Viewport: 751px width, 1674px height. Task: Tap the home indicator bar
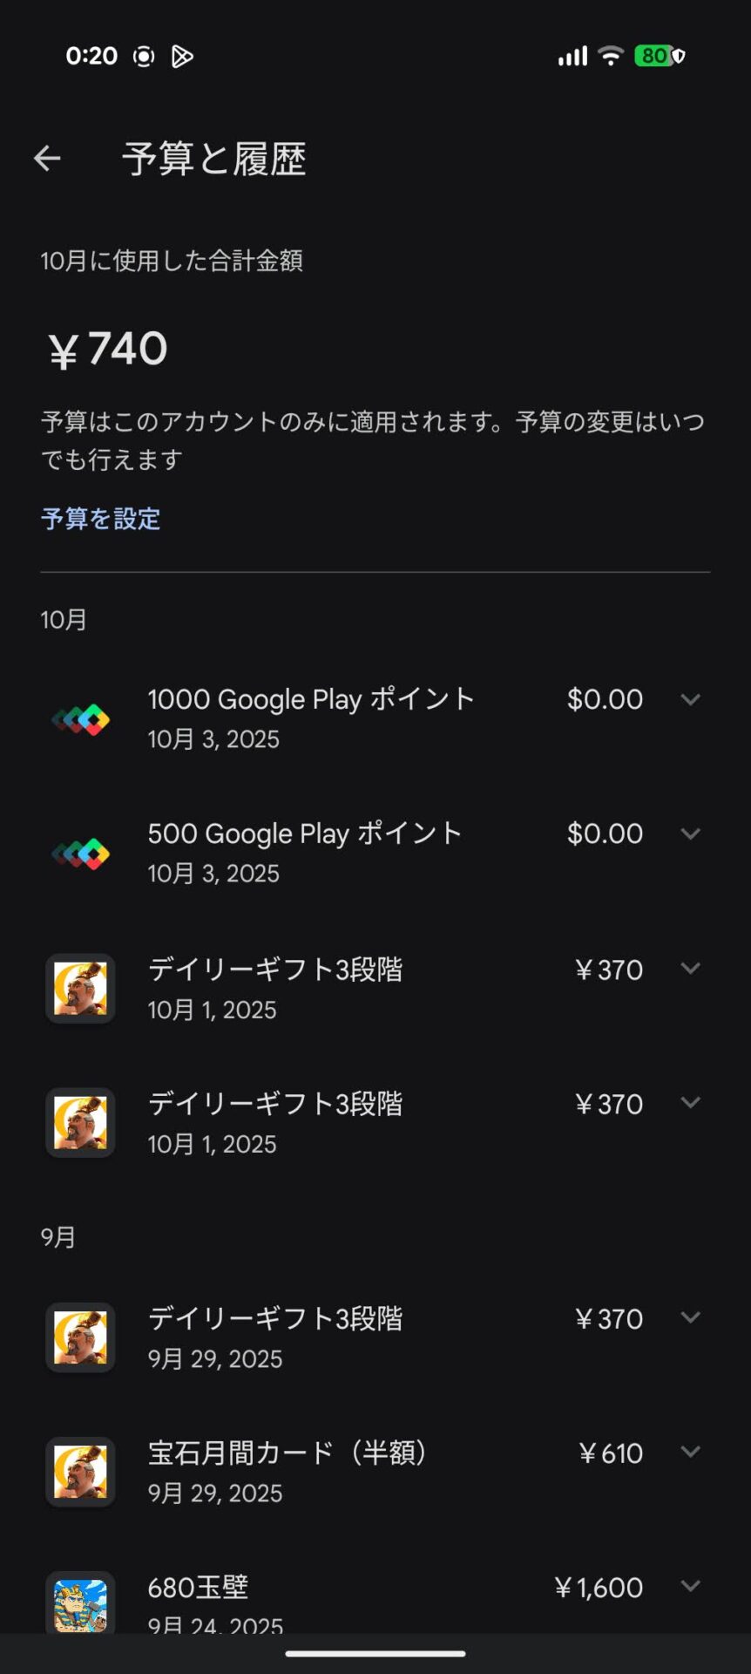click(x=375, y=1653)
